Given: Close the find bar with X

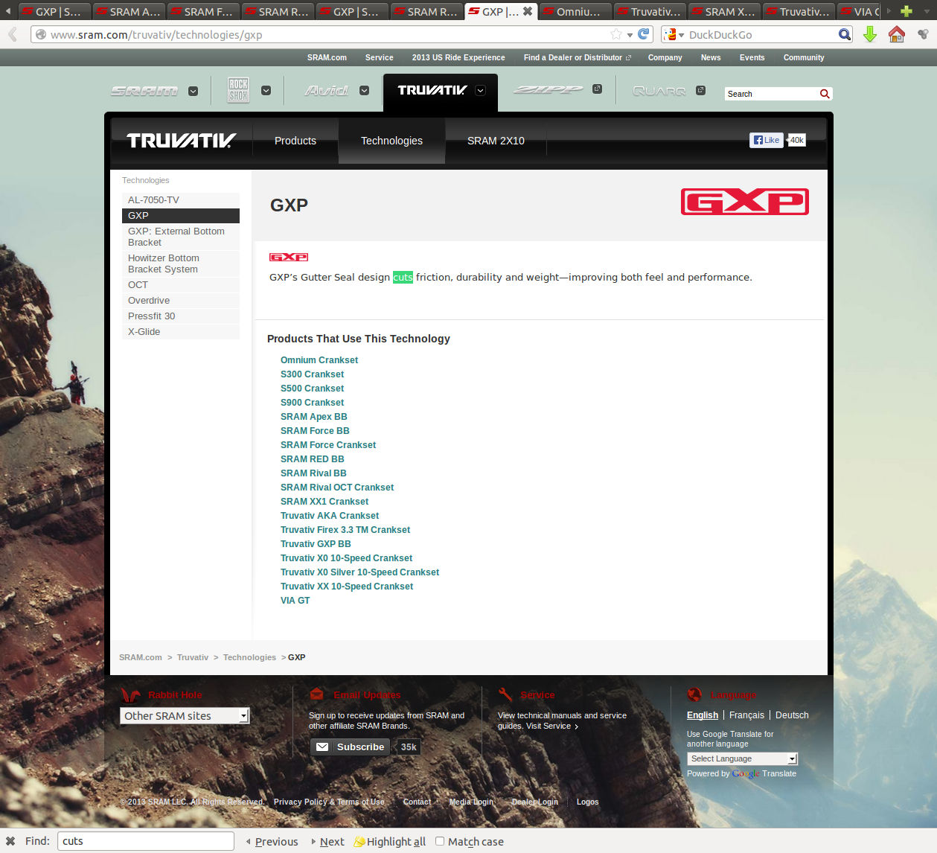Looking at the screenshot, I should [10, 841].
